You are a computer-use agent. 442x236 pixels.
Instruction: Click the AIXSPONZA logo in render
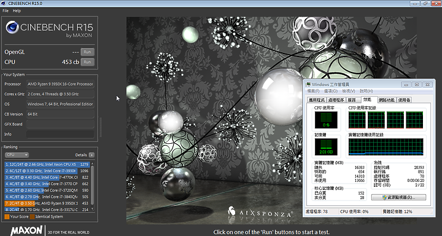click(260, 213)
